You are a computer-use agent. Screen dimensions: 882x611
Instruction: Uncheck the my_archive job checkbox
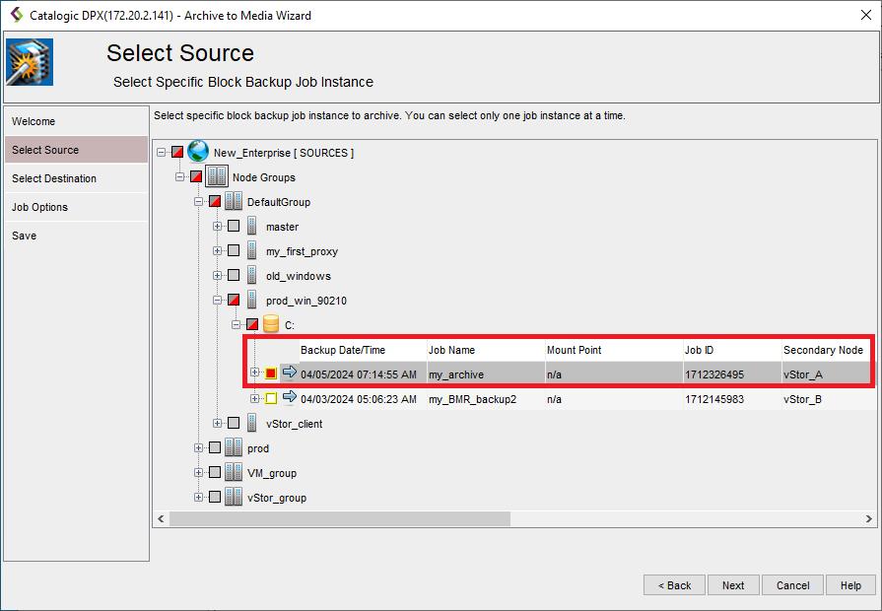coord(271,373)
